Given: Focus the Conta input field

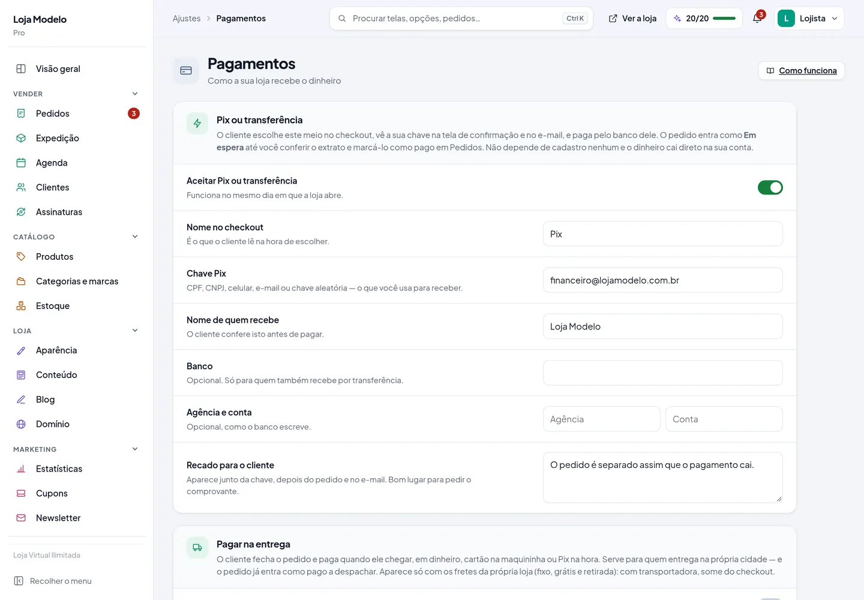Looking at the screenshot, I should [724, 419].
